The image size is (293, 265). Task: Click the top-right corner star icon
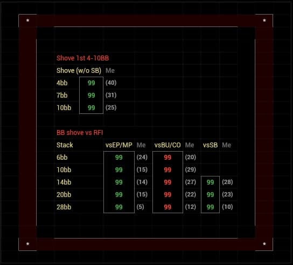[264, 20]
